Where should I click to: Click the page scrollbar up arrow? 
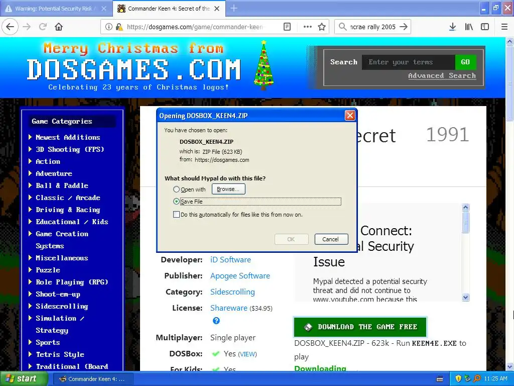pyautogui.click(x=510, y=41)
